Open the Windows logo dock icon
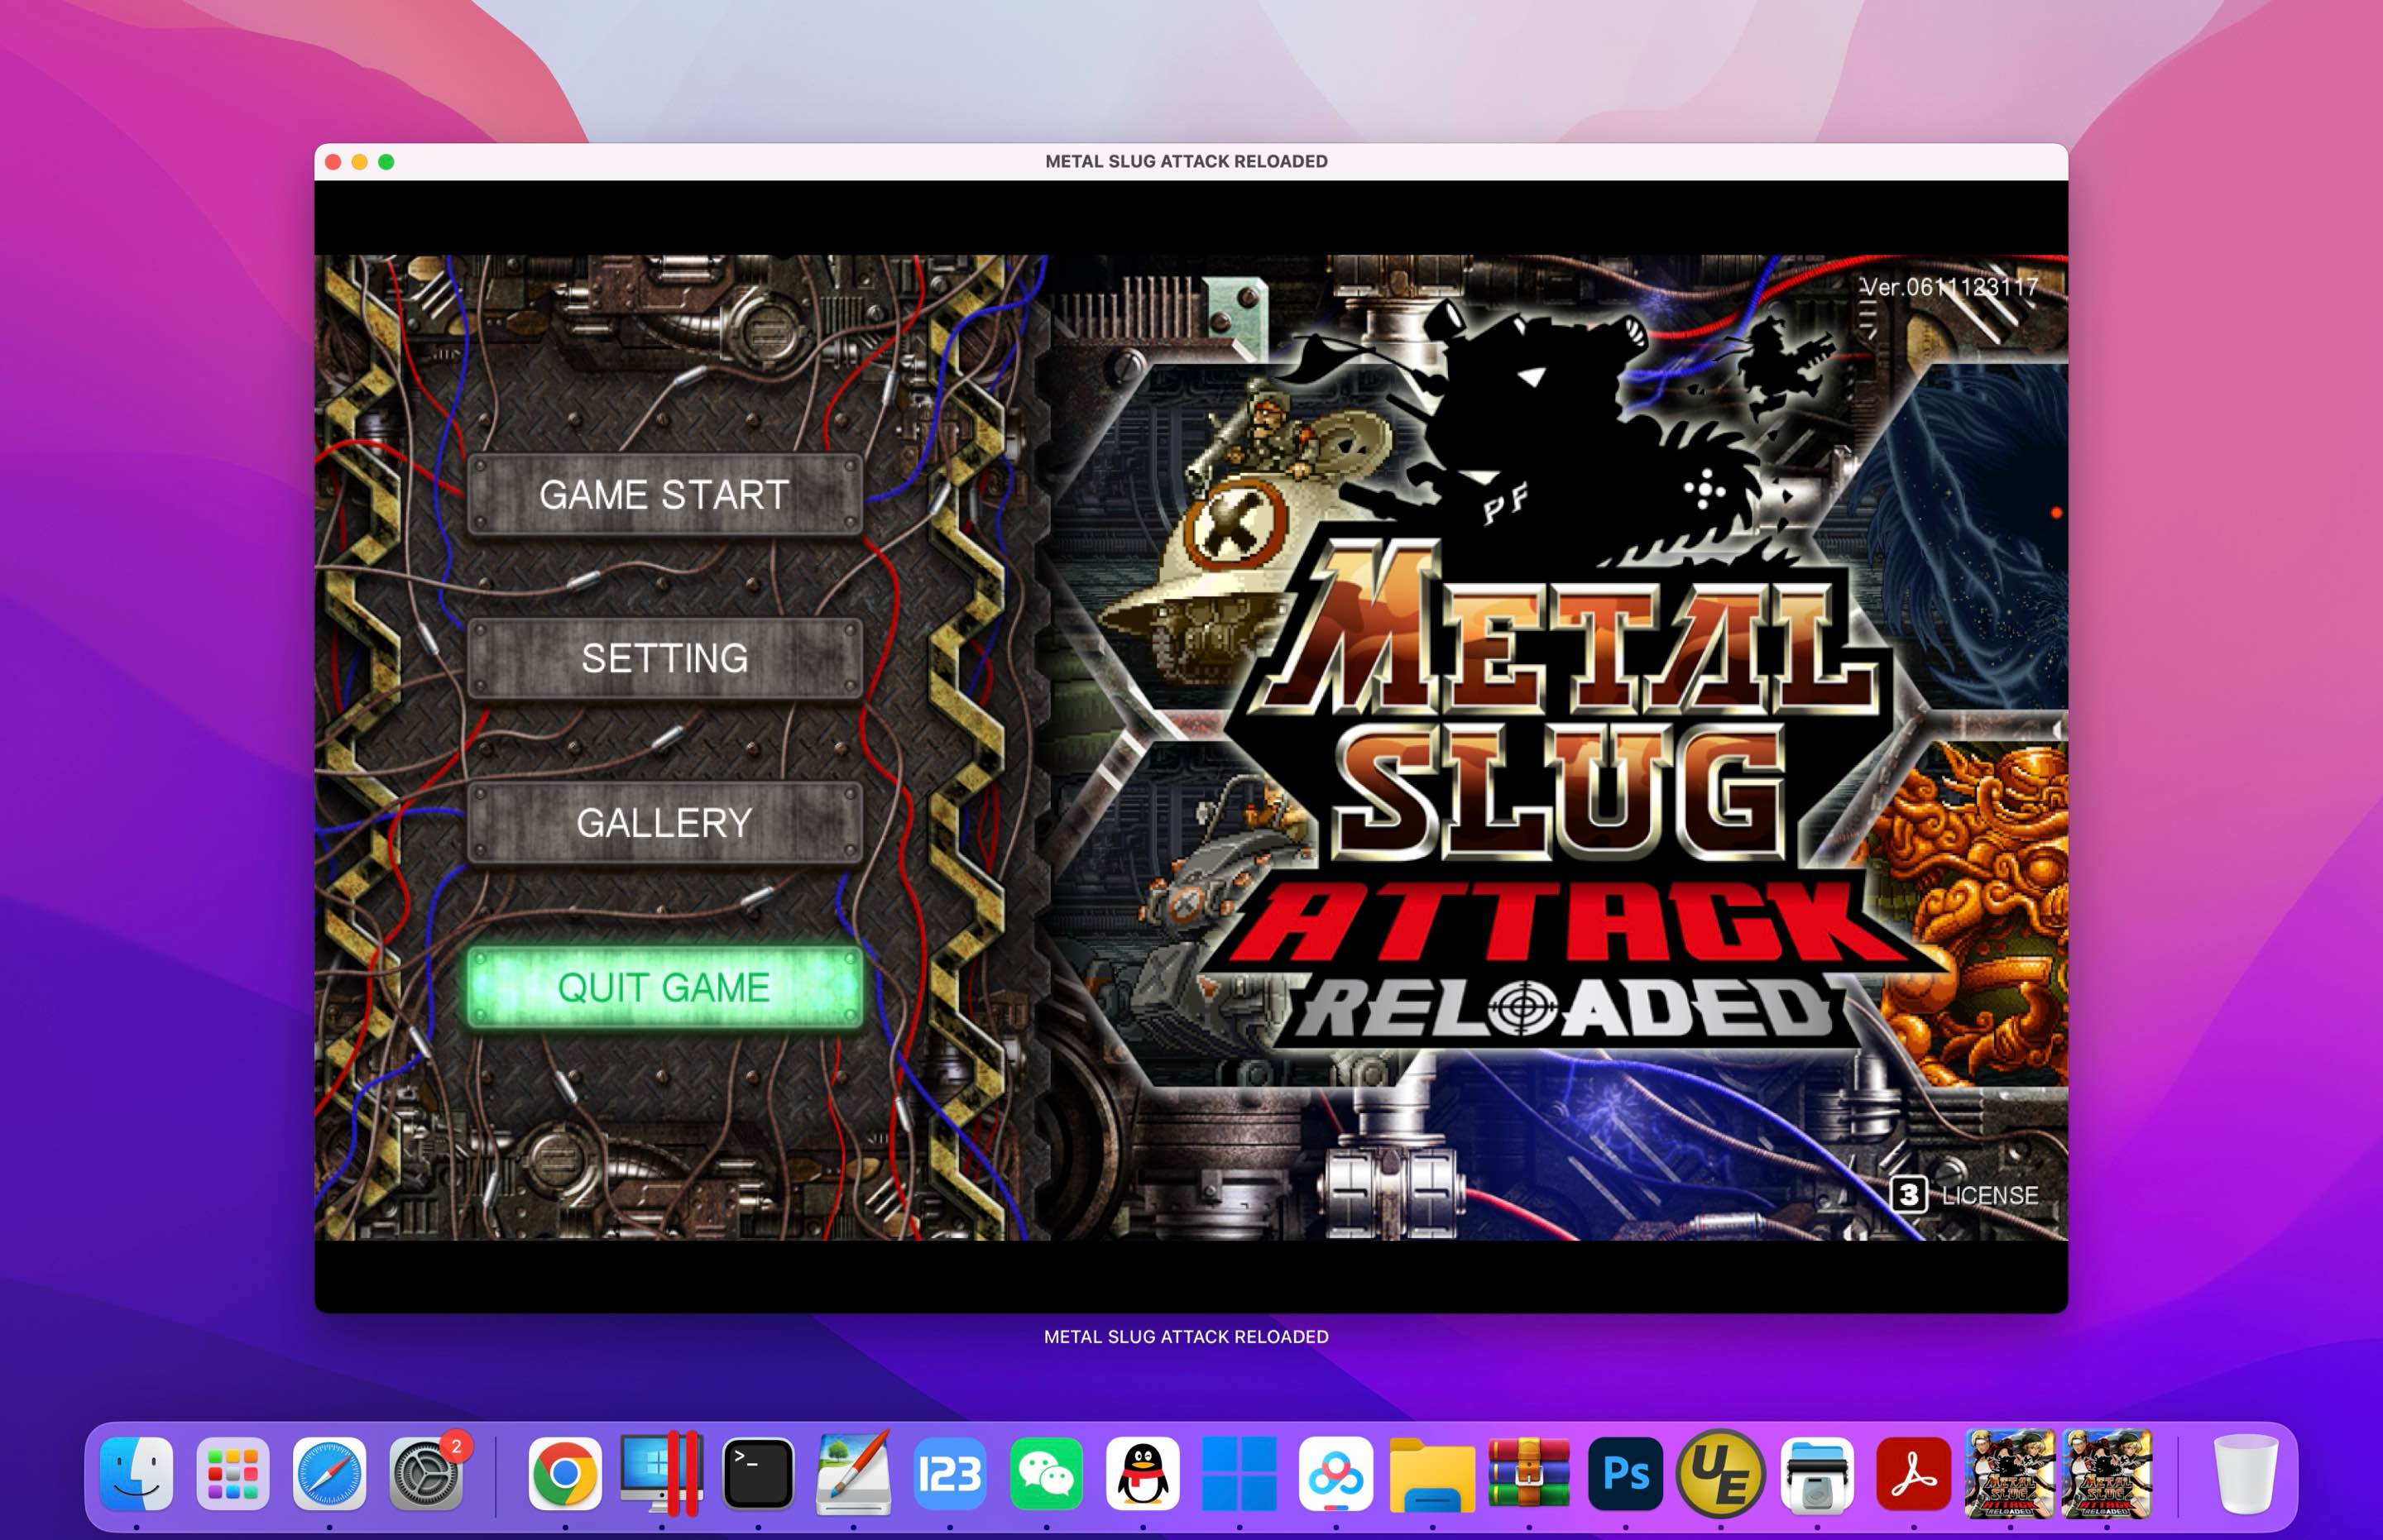This screenshot has width=2383, height=1540. [1239, 1474]
